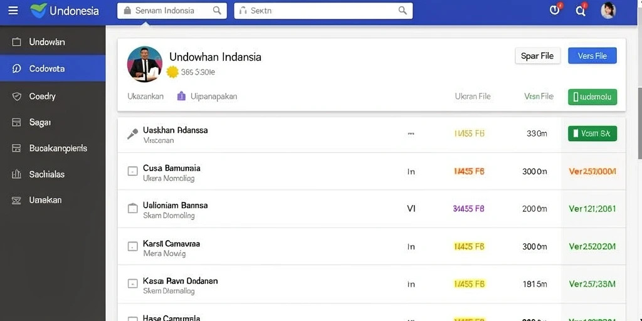Screen dimensions: 642x321
Task: Open the power notification icon
Action: tap(555, 10)
